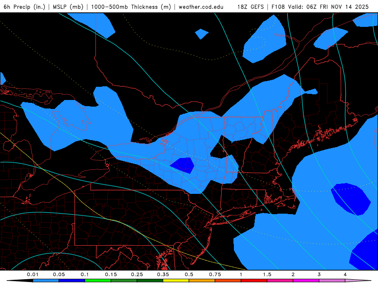Click the 0.05 legend value
Screen dimensions: 378x283
[x=59, y=275]
